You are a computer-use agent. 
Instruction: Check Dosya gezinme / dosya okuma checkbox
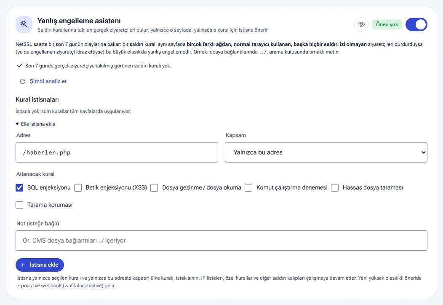(x=154, y=188)
